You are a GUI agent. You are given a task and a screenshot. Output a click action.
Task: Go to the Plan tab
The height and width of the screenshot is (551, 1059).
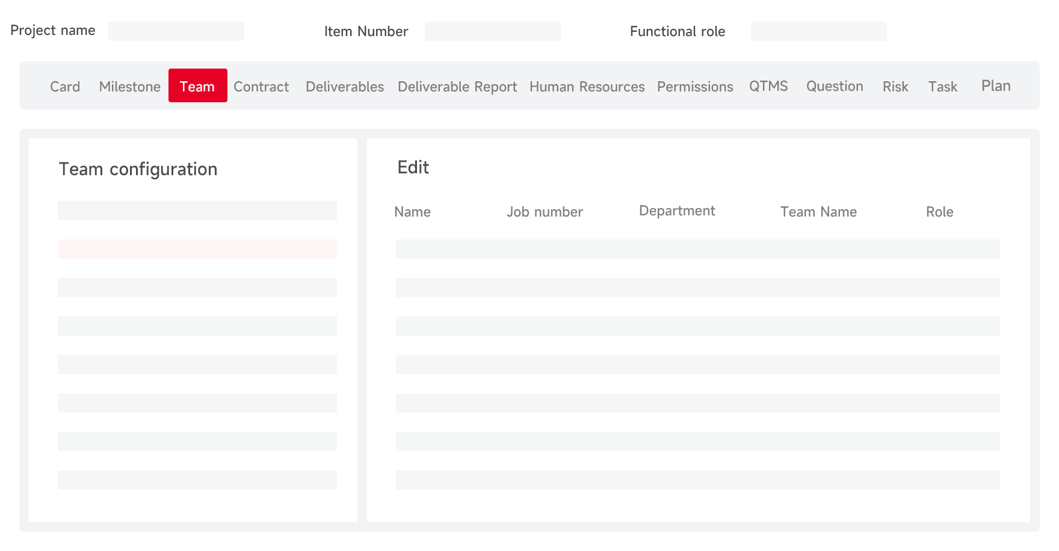996,86
